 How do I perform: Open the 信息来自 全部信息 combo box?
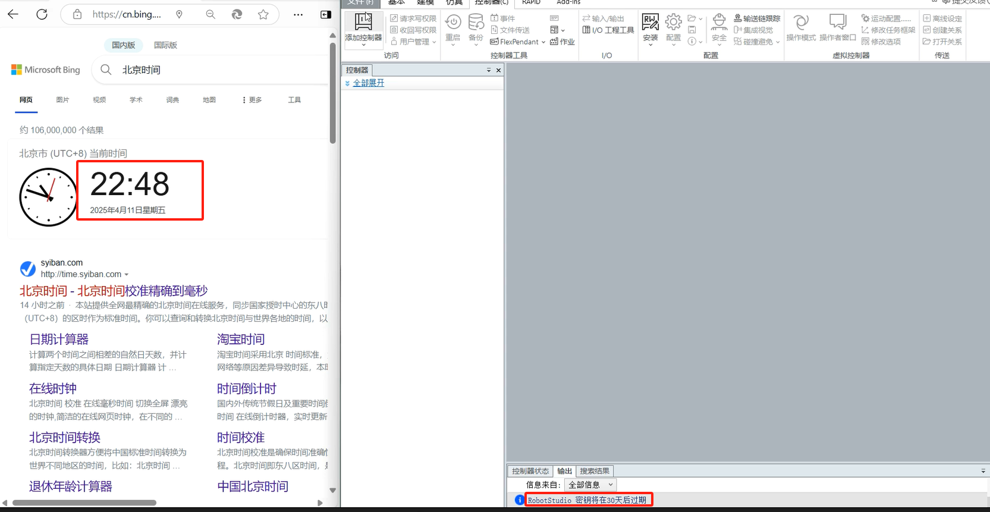[x=590, y=485]
